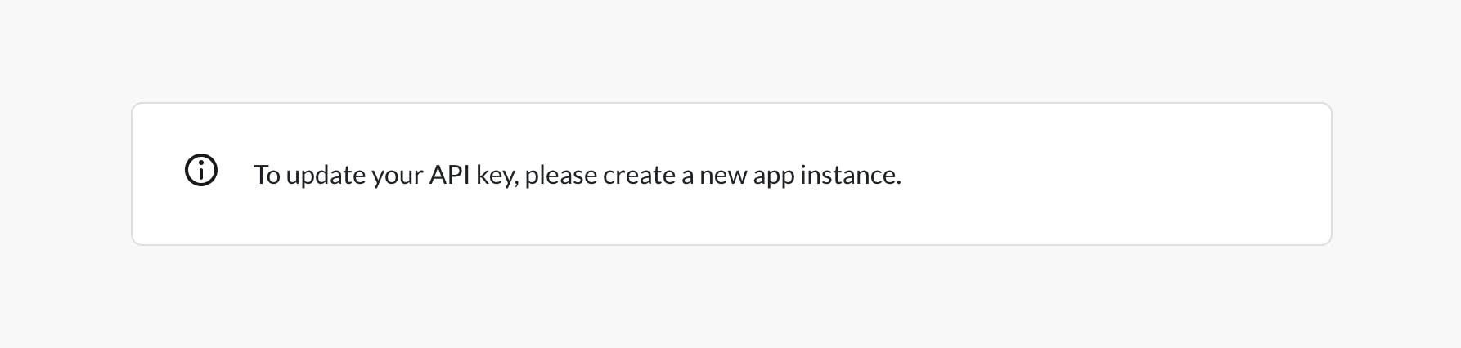Click the word "To" starting the message
The image size is (1461, 348).
[x=267, y=175]
